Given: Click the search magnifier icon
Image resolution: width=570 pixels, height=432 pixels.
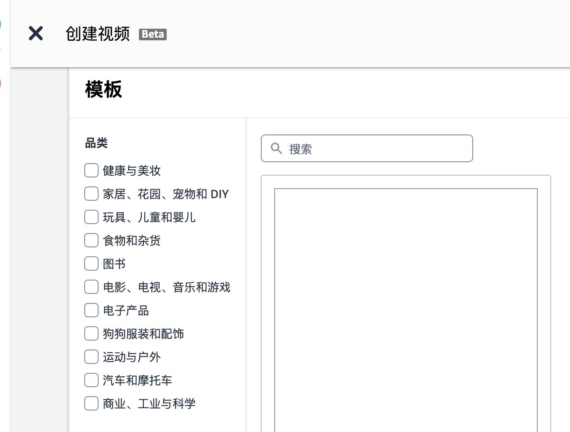Looking at the screenshot, I should point(276,148).
